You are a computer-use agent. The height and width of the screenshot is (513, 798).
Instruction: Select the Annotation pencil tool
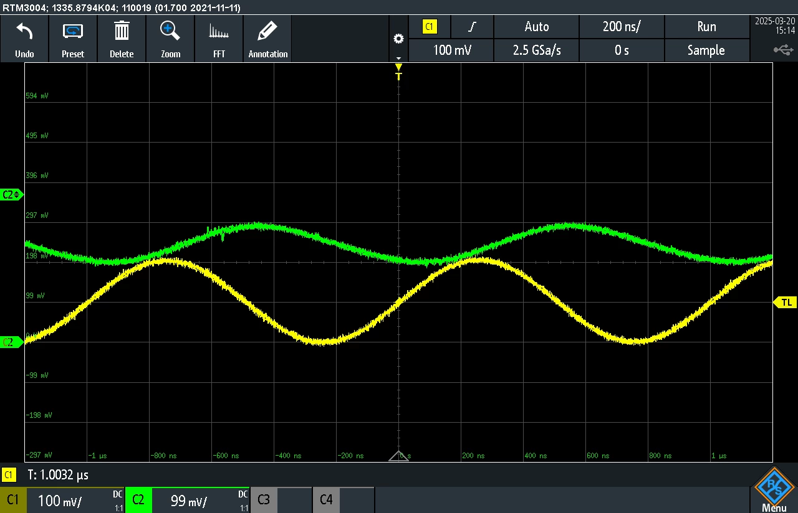[x=267, y=31]
